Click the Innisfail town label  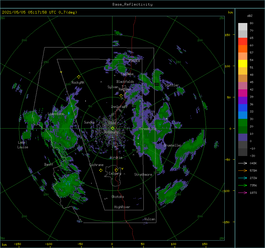[119, 107]
